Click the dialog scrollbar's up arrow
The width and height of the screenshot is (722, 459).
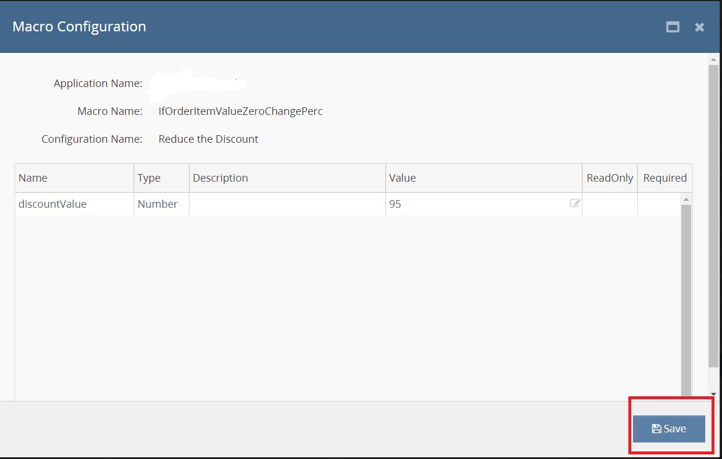click(x=713, y=60)
